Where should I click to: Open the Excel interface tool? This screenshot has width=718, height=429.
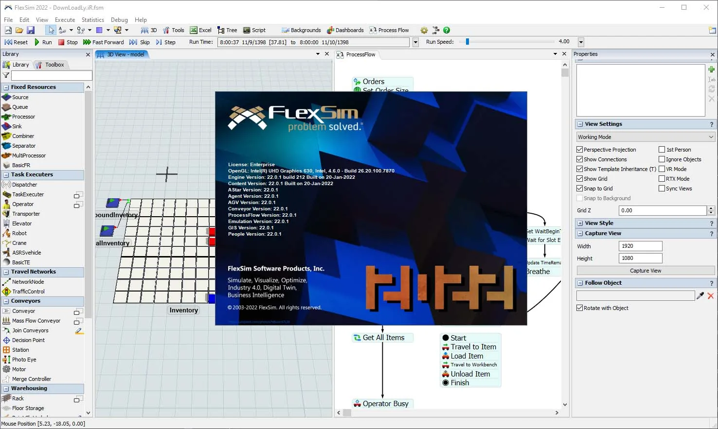click(200, 30)
